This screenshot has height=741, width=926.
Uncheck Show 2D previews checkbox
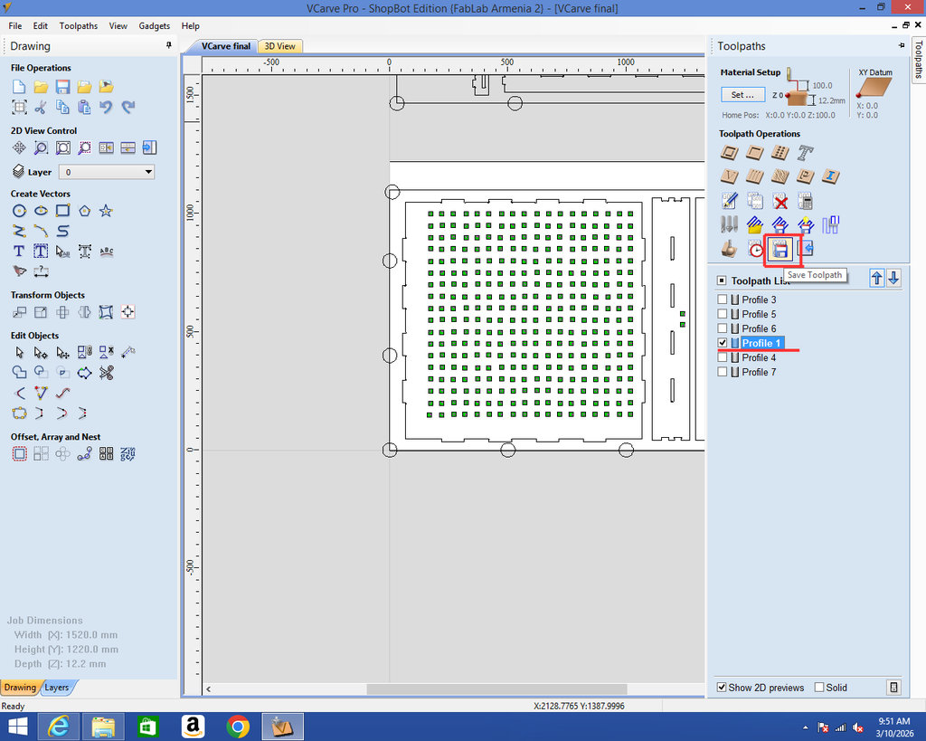pos(721,688)
